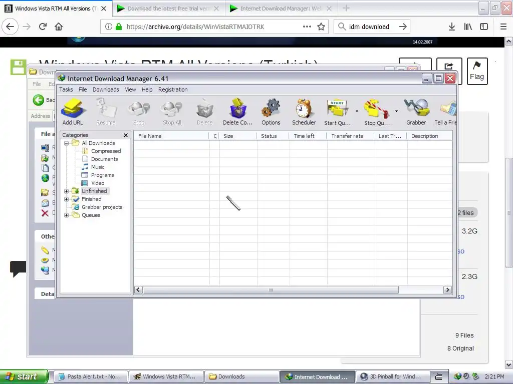The height and width of the screenshot is (384, 513).
Task: Click the Stop Queue icon
Action: point(377,112)
